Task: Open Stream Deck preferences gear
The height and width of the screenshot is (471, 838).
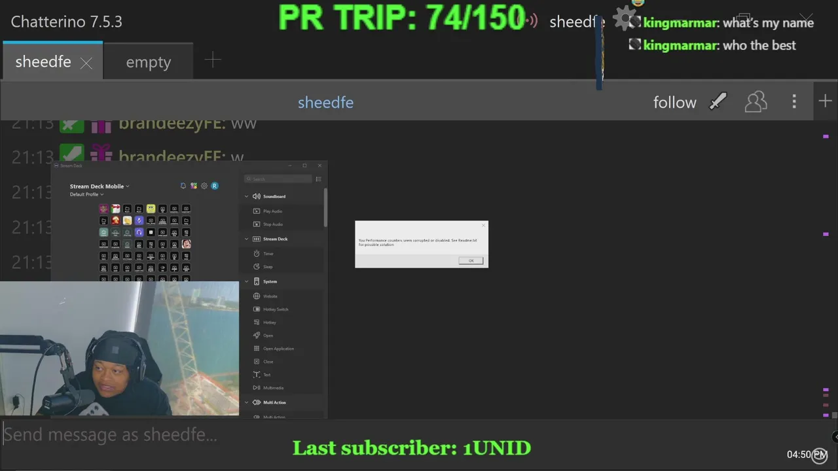Action: click(204, 186)
